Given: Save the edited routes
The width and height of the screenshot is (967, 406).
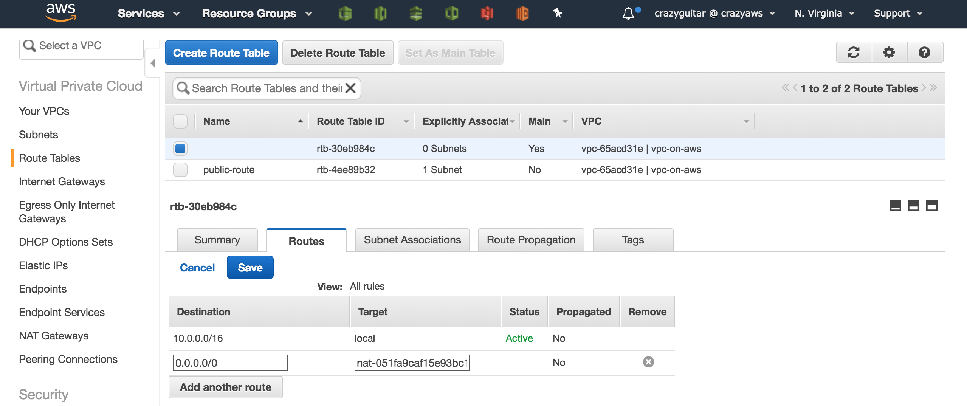Looking at the screenshot, I should 250,267.
